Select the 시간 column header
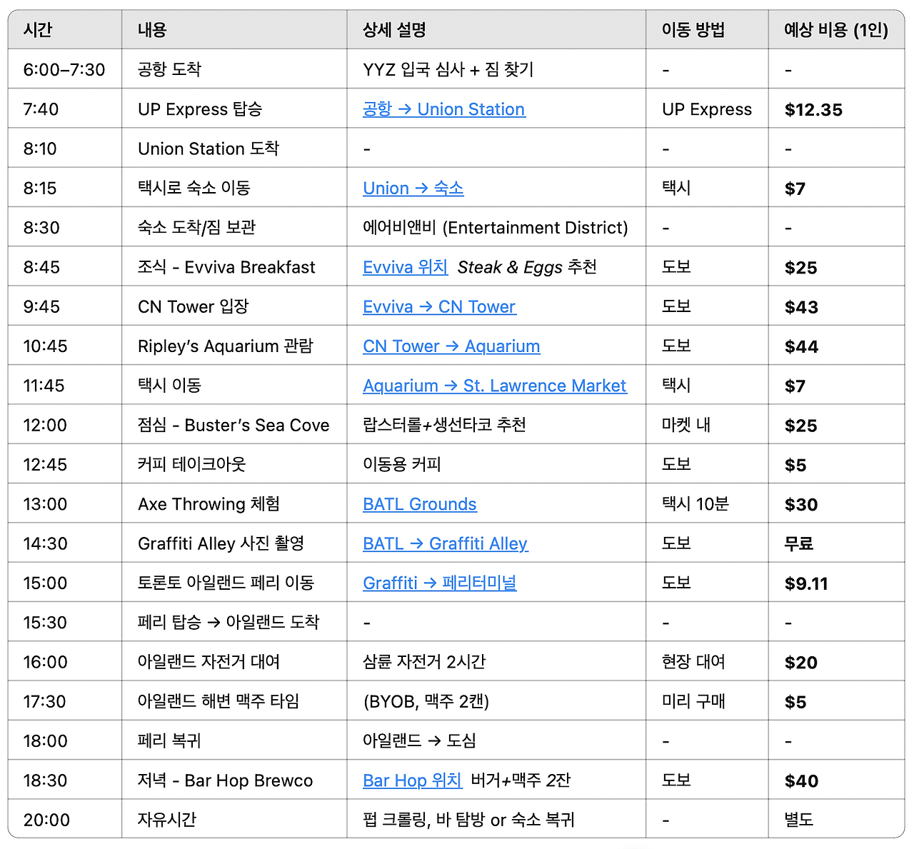This screenshot has height=849, width=914. tap(39, 29)
